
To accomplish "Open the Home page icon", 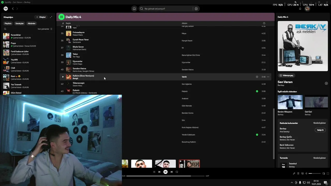I will 134,9.
